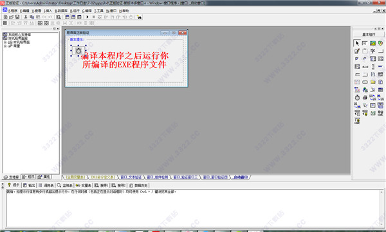
Task: Select the brush-and-box component icon
Action: [x=357, y=51]
